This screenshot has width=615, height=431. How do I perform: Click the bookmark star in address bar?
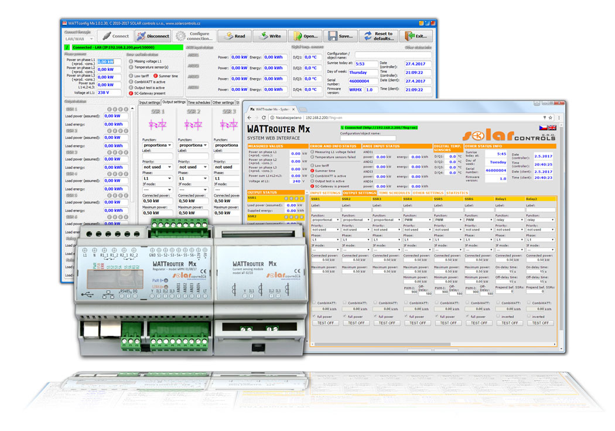pyautogui.click(x=551, y=117)
